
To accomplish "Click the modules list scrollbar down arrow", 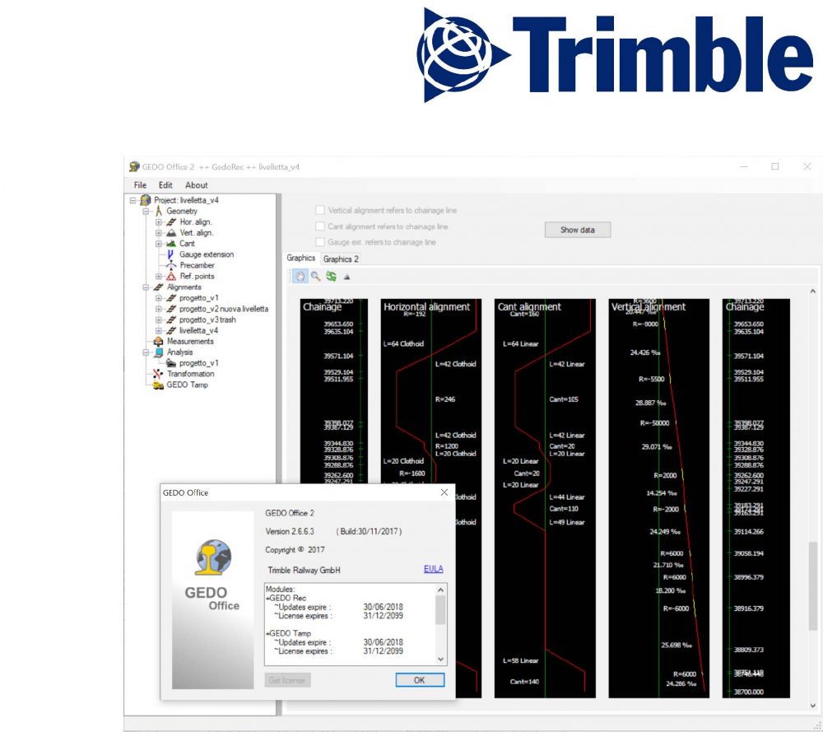I will point(441,659).
